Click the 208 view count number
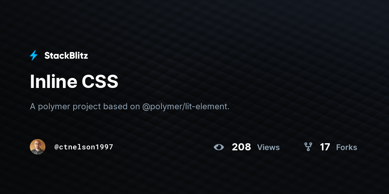The height and width of the screenshot is (194, 389). pos(242,147)
